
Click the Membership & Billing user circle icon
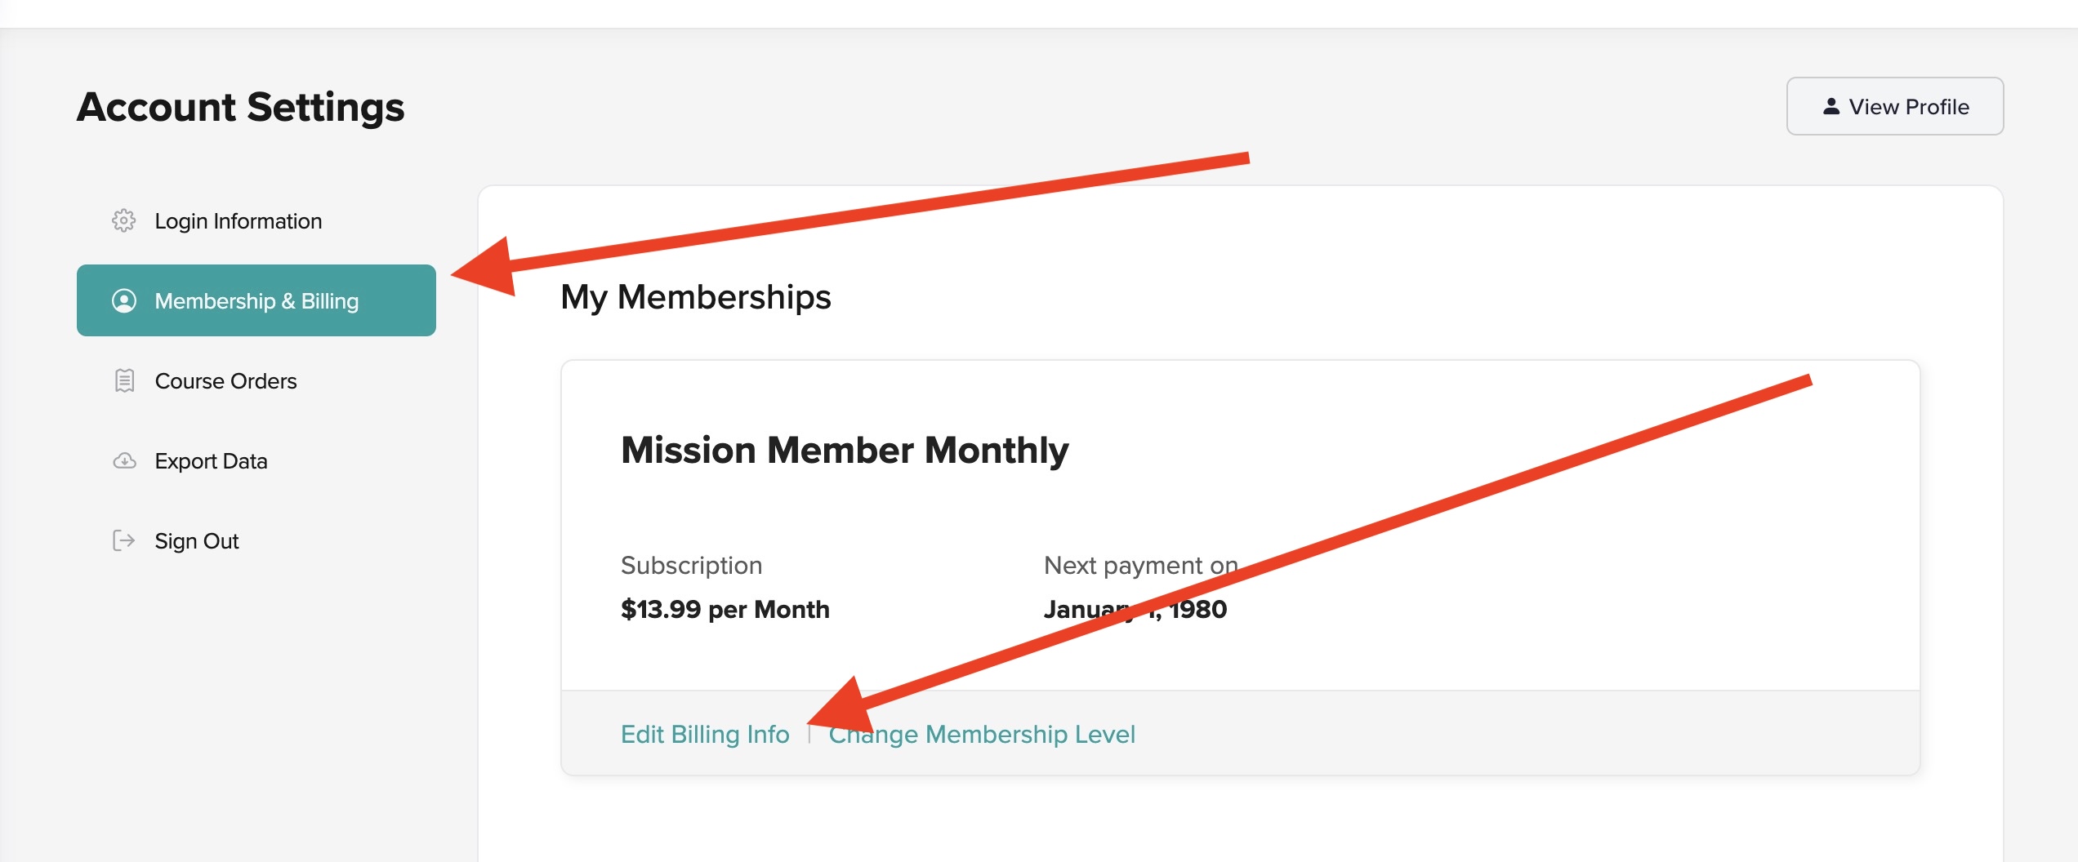[x=123, y=301]
